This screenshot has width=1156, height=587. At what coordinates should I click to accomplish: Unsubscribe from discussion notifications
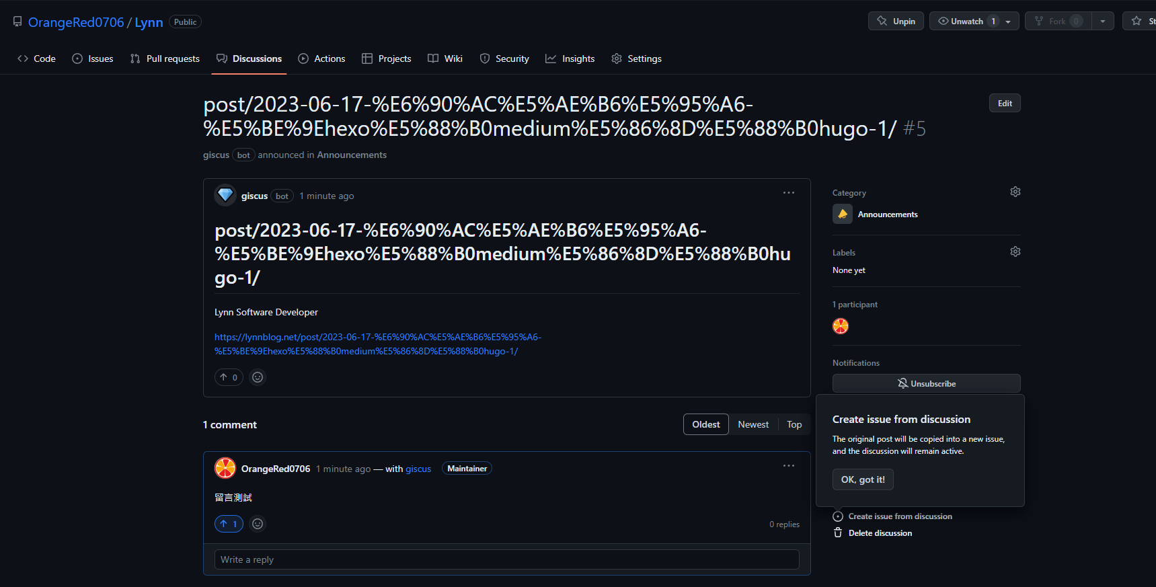pyautogui.click(x=926, y=384)
